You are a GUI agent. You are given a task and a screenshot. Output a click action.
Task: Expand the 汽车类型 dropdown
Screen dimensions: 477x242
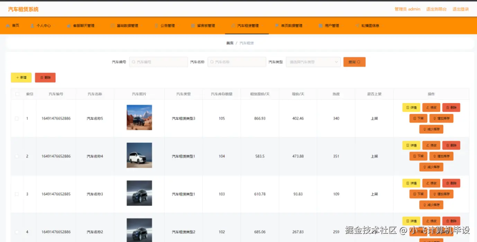tap(313, 62)
